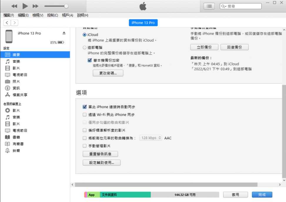Open the 帳戶 menu
The height and width of the screenshot is (202, 286).
tap(67, 15)
